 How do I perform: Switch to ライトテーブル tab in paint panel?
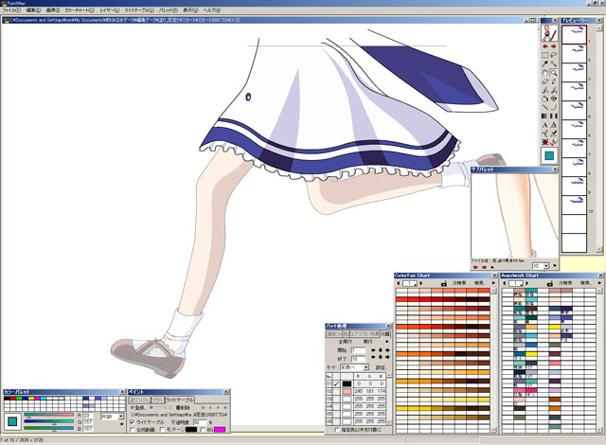(179, 400)
